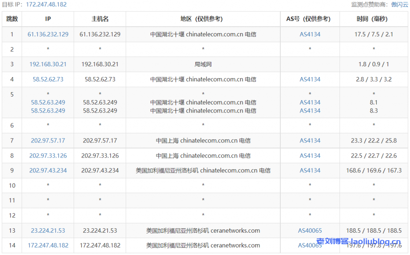Open the AS40065 link in hop 13
Viewport: 410px width, 255px height.
coord(310,231)
